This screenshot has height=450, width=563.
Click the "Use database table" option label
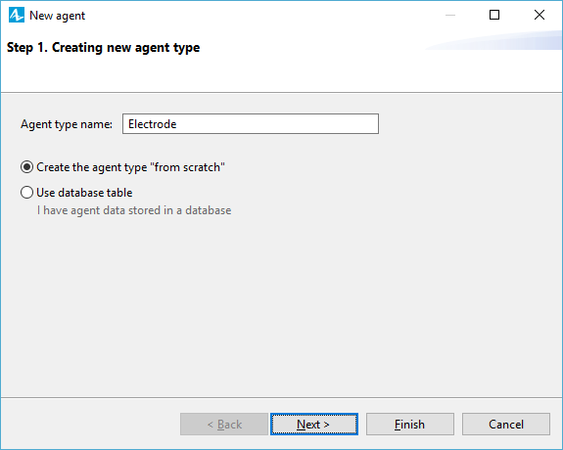(84, 193)
